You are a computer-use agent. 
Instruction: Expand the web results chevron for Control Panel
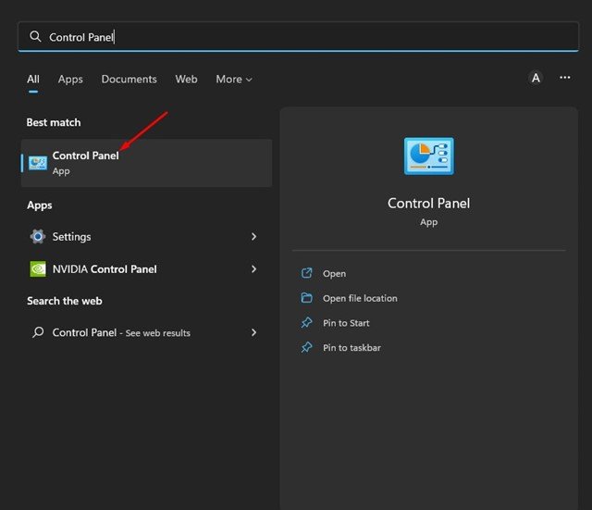click(253, 332)
